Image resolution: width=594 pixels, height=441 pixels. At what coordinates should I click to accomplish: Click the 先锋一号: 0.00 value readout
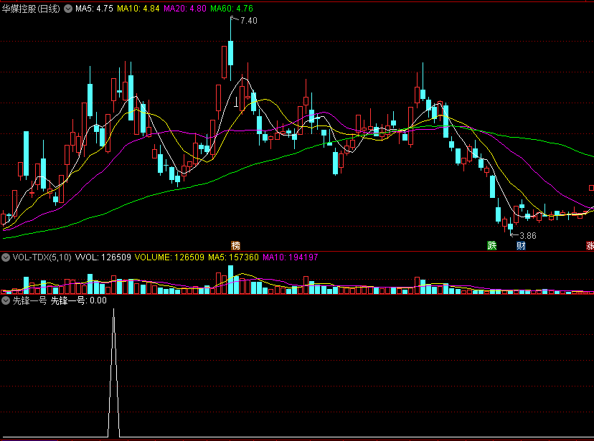click(x=79, y=301)
